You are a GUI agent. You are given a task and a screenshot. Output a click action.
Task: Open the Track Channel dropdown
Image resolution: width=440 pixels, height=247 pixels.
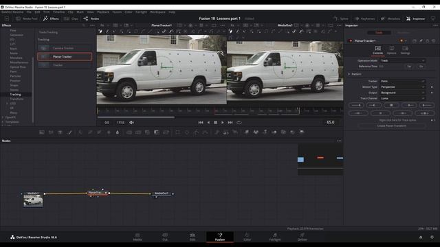coord(402,98)
